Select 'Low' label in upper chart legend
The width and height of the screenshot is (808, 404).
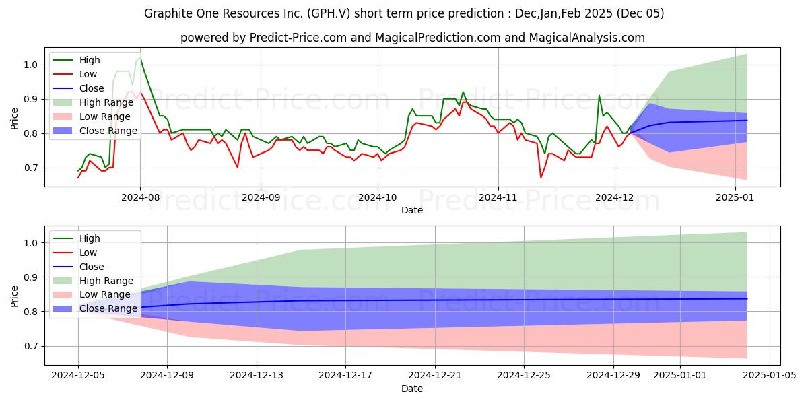pos(88,74)
